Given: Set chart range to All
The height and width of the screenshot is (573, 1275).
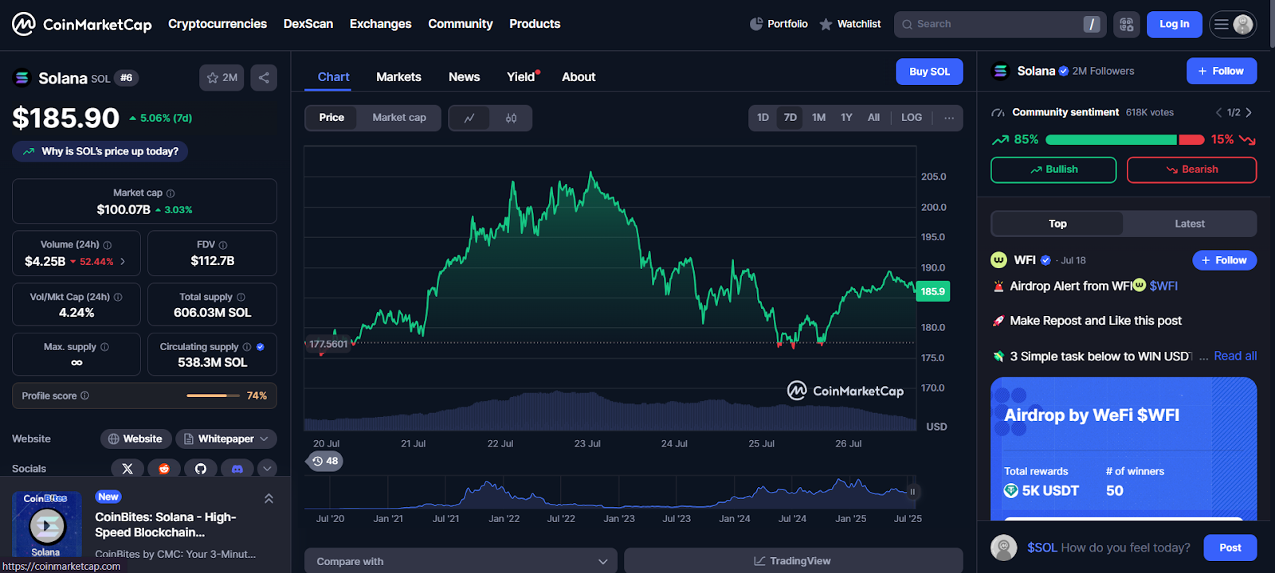Looking at the screenshot, I should pos(873,118).
